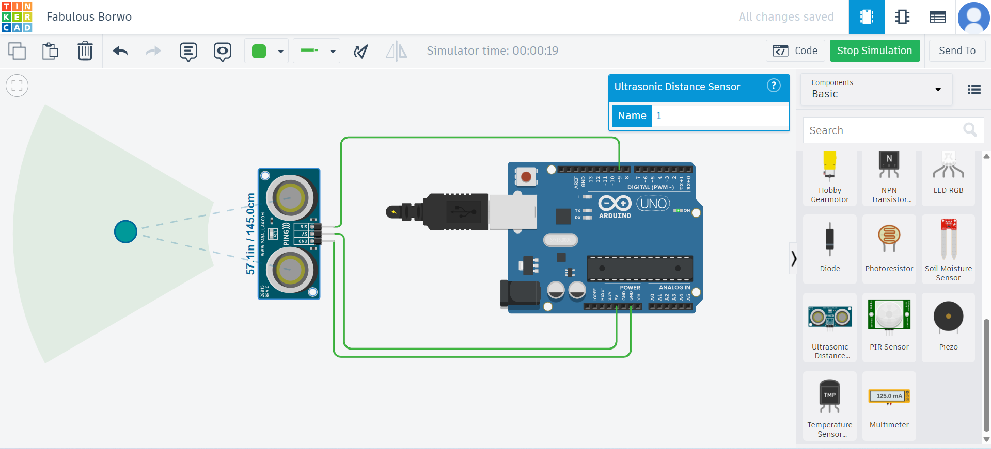Switch to circuit view tab
Viewport: 991px width, 449px height.
click(867, 17)
